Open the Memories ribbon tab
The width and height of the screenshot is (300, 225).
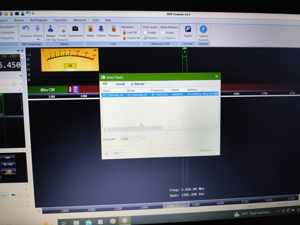(x=80, y=20)
